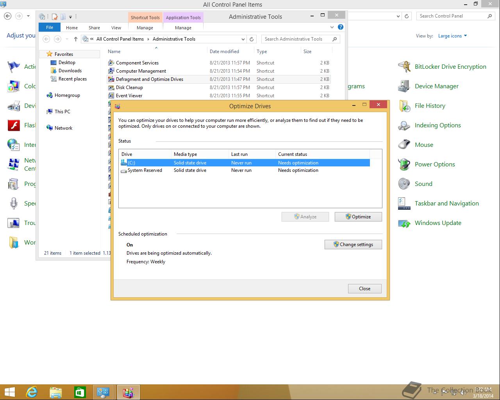This screenshot has width=500, height=400.
Task: Open Manage tab under Shortcut Tools
Action: (145, 28)
